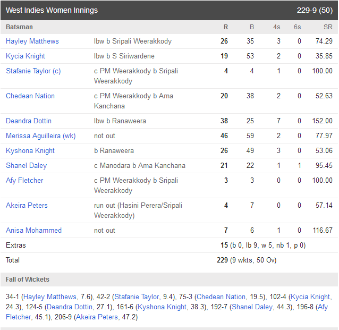
Task: Open Merissa Aguilleira (wk) player link
Action: tap(40, 136)
